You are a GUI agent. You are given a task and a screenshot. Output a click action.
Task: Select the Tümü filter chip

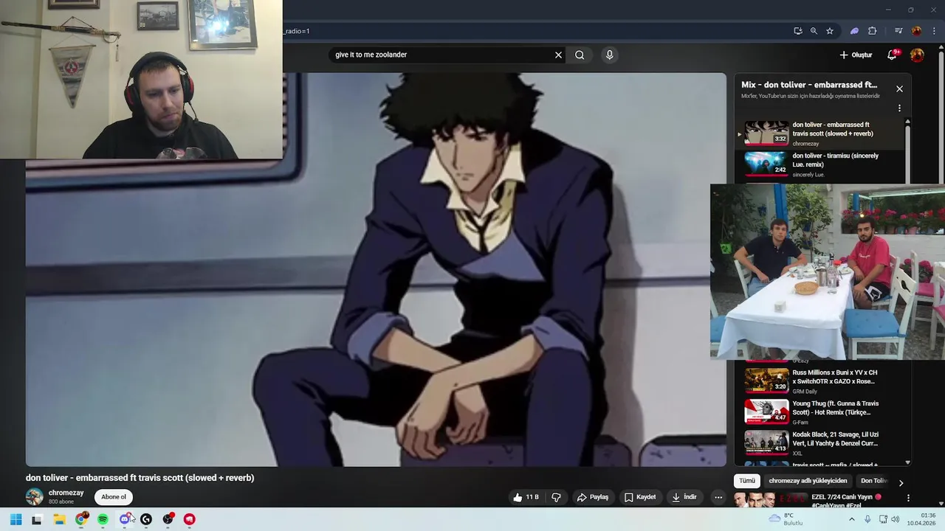[x=747, y=481]
